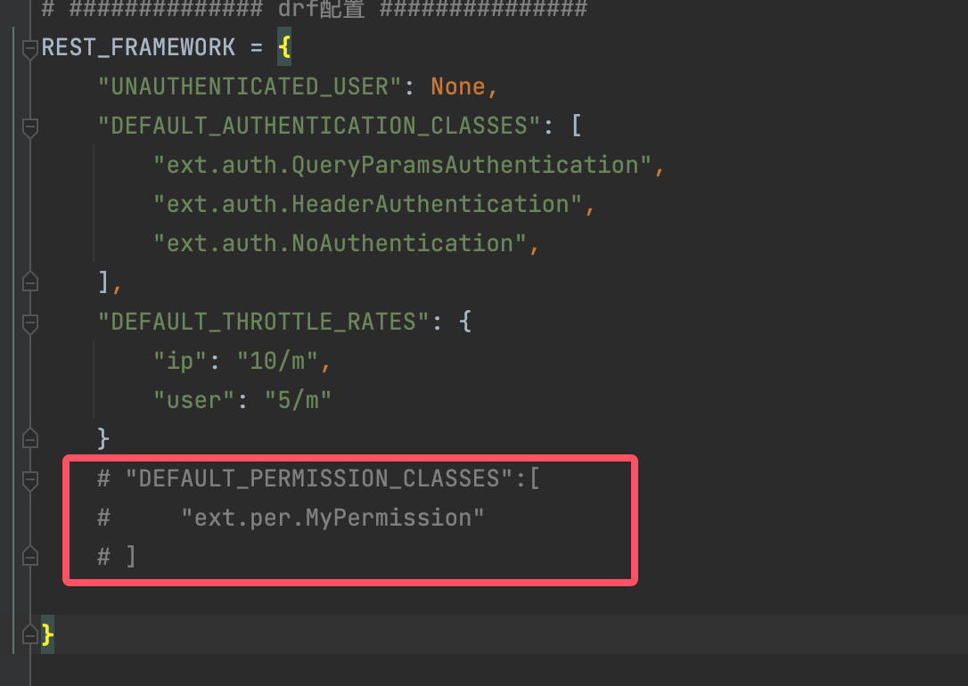This screenshot has width=968, height=686.
Task: Click fold-end marker of throttle rates dict
Action: (29, 438)
